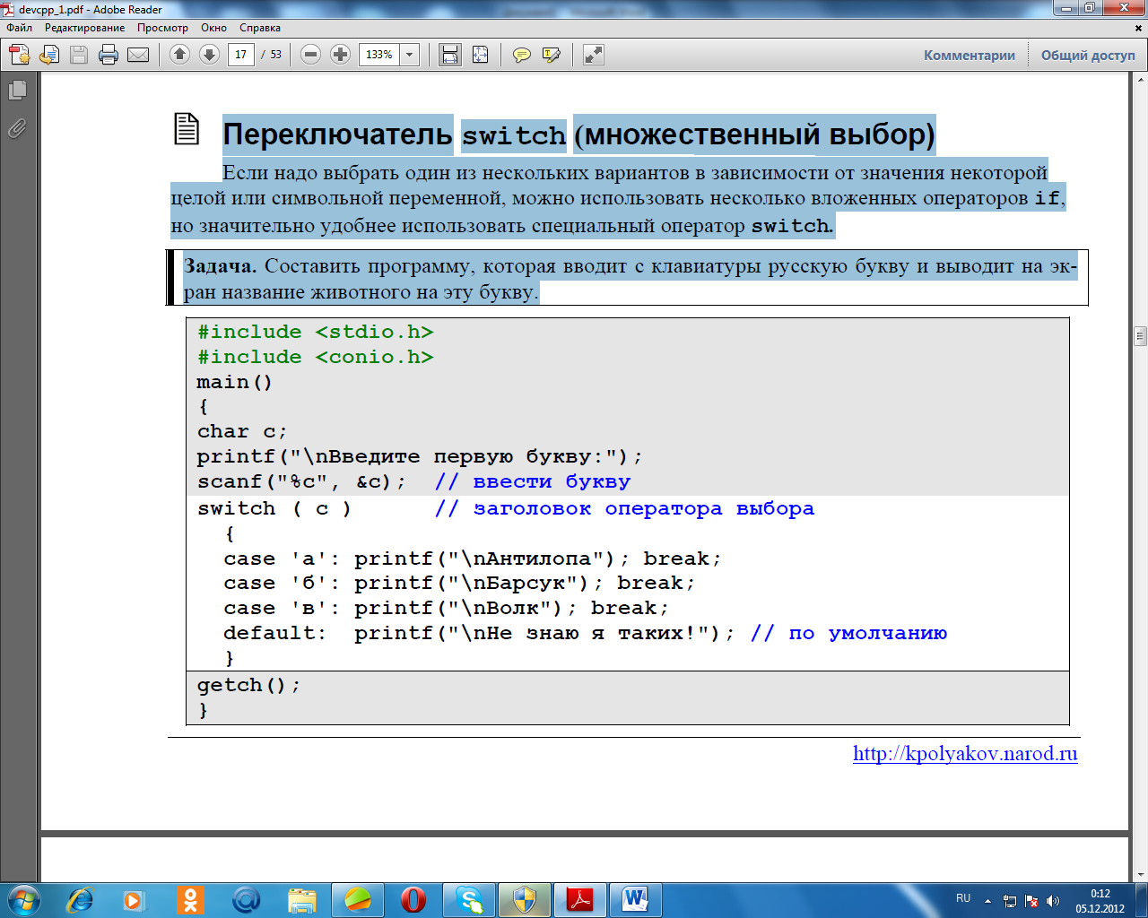This screenshot has width=1148, height=918.
Task: Toggle the page thumbnails panel
Action: [17, 90]
